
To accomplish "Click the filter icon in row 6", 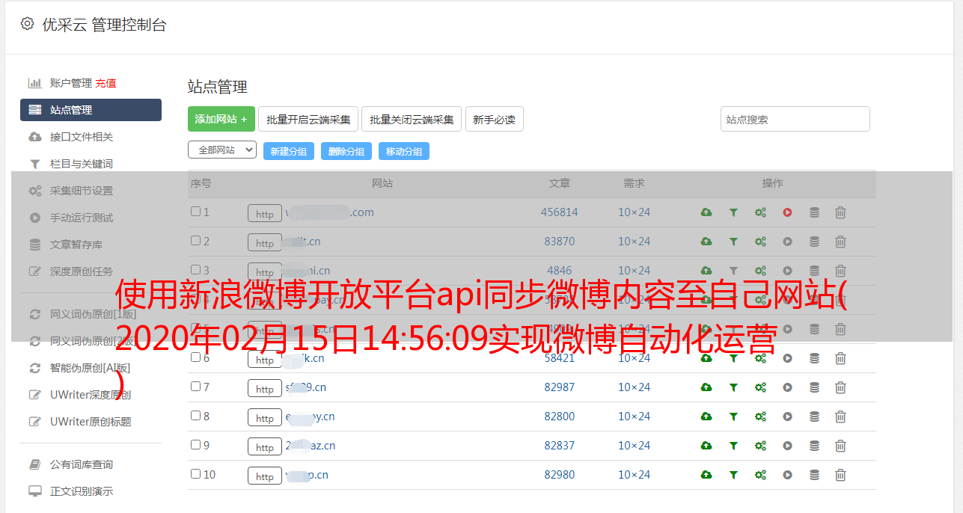I will 733,358.
